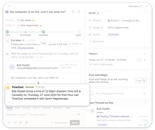Viewport: 155px width, 130px height.
Task: Click the Samir Nagheenajar member chip
Action: pos(29,25)
